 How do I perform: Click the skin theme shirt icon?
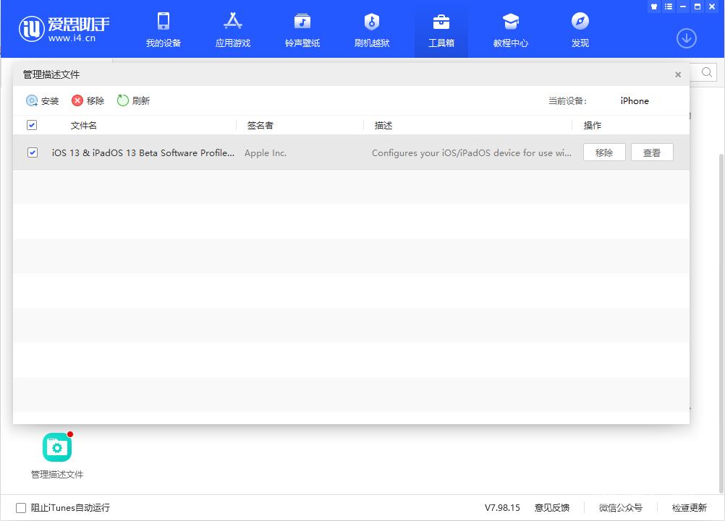pyautogui.click(x=655, y=7)
